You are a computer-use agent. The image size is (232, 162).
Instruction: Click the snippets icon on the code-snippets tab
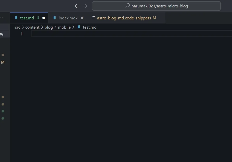coord(93,18)
